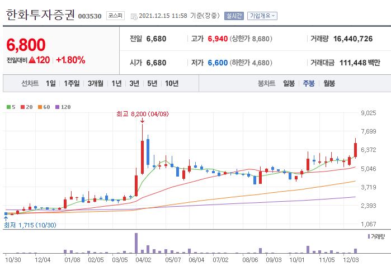
Task: Click the 거래량 volume legend marker
Action: 369,236
